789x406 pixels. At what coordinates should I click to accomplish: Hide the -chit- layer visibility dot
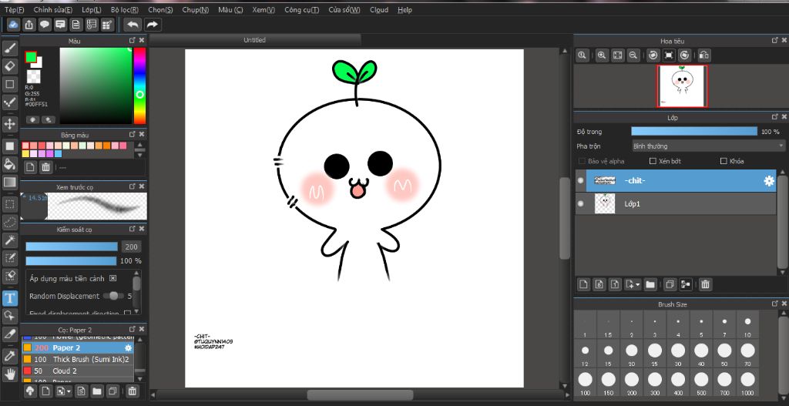click(x=581, y=180)
